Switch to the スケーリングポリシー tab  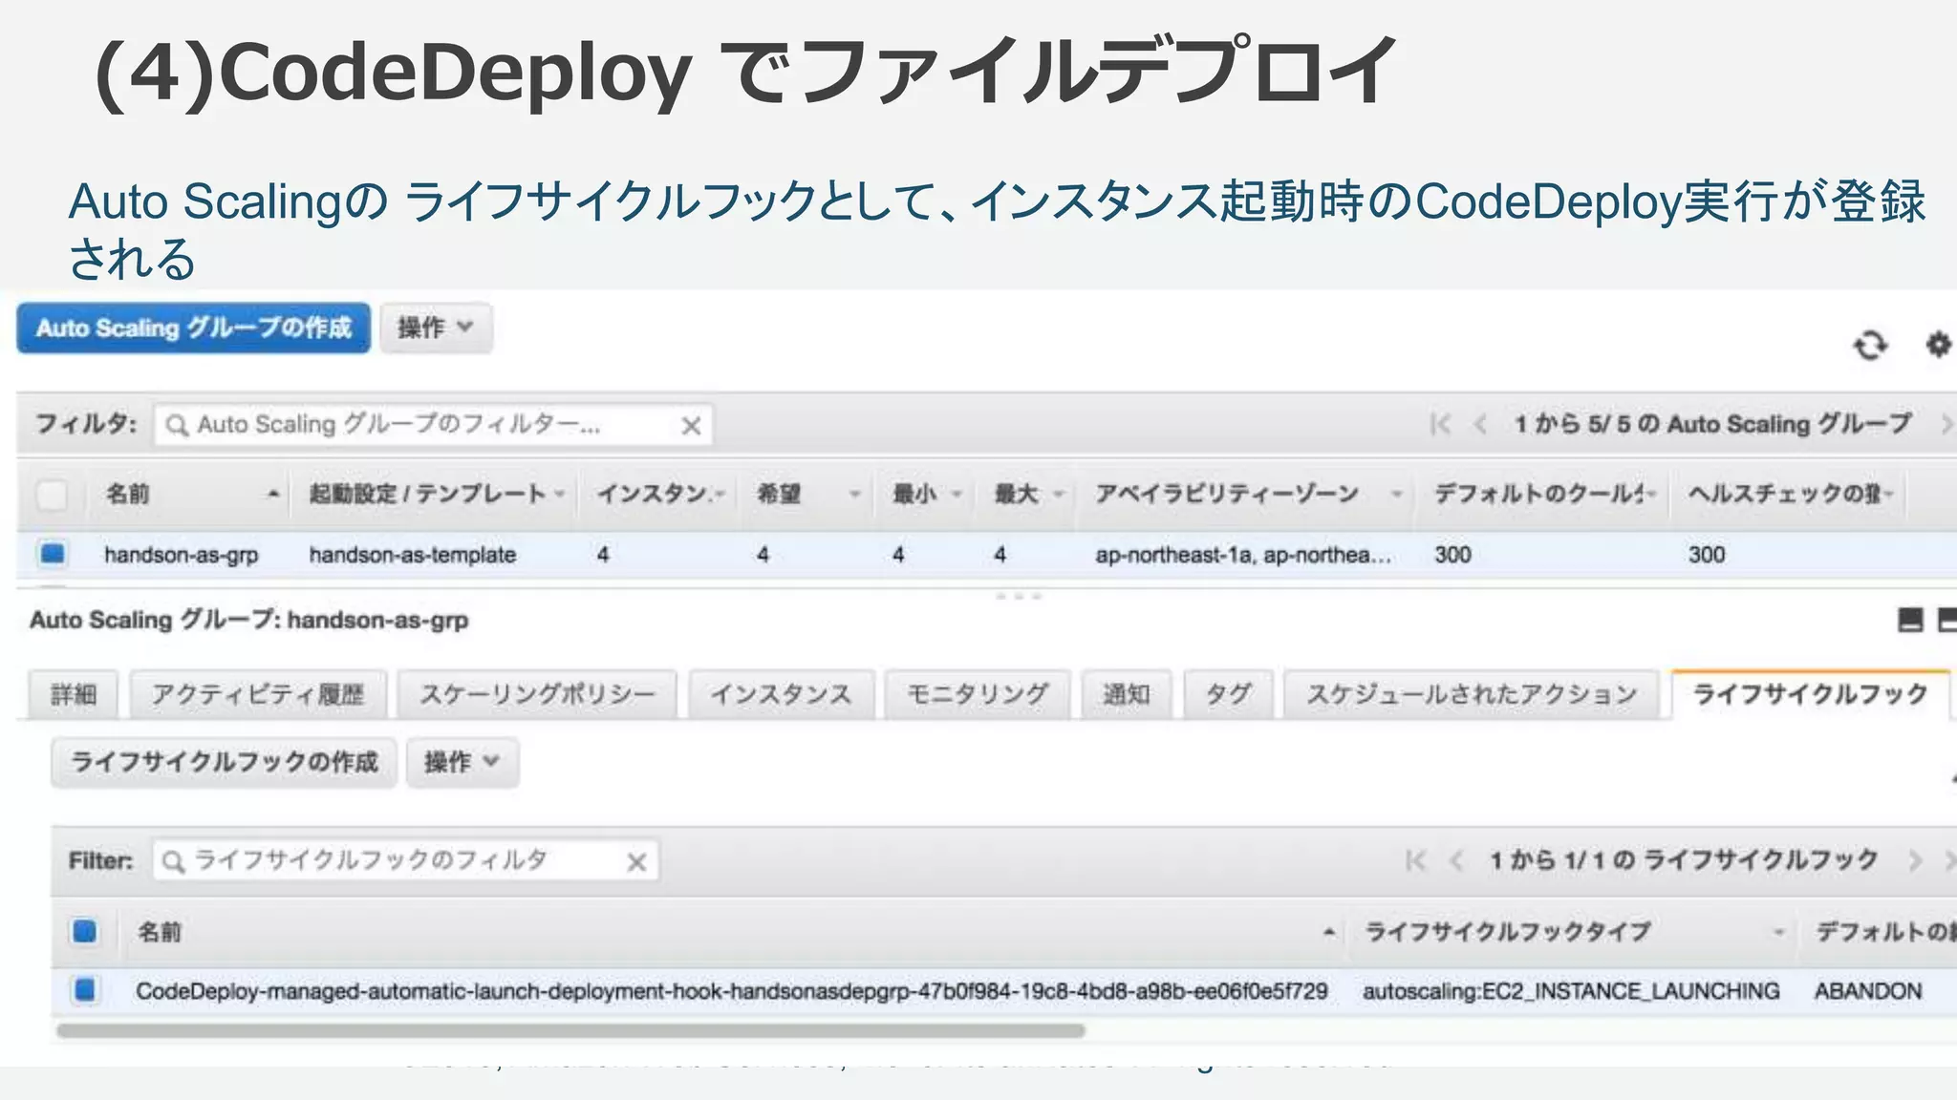tap(537, 694)
